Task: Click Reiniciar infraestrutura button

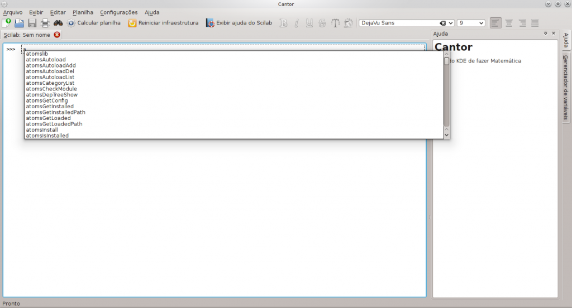Action: point(163,23)
